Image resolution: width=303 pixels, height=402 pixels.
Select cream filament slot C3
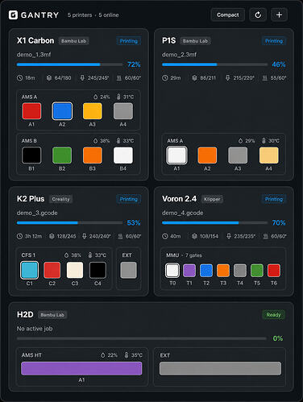75,270
